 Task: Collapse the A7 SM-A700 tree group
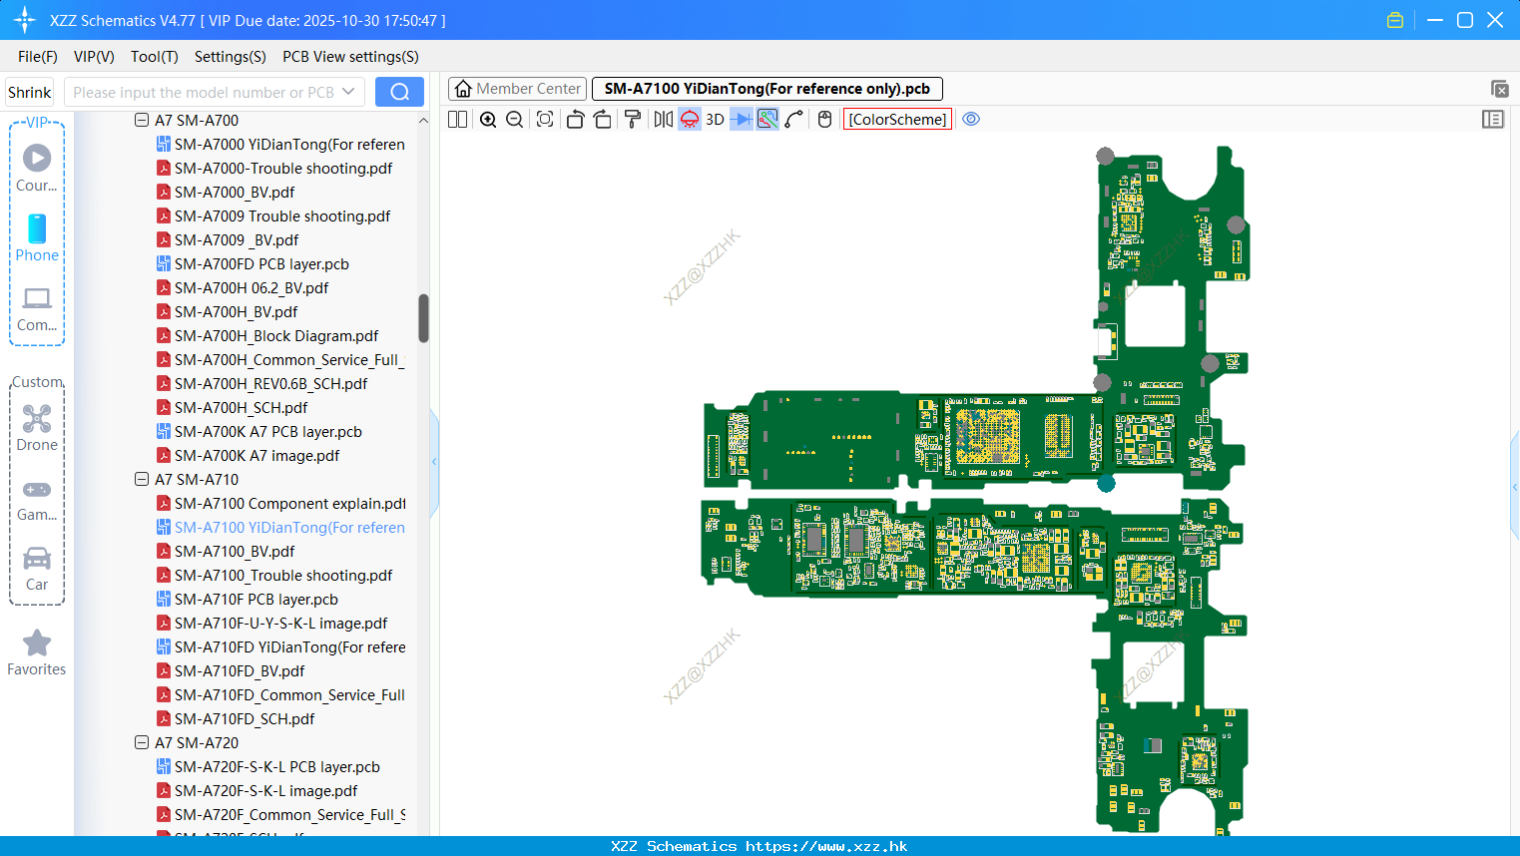coord(142,120)
